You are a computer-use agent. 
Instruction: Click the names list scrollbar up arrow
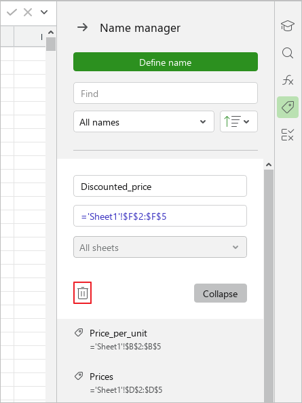pos(269,164)
